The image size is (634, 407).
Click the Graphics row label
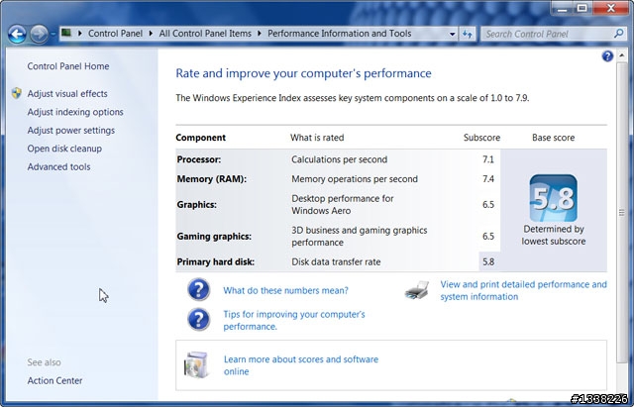(x=196, y=205)
